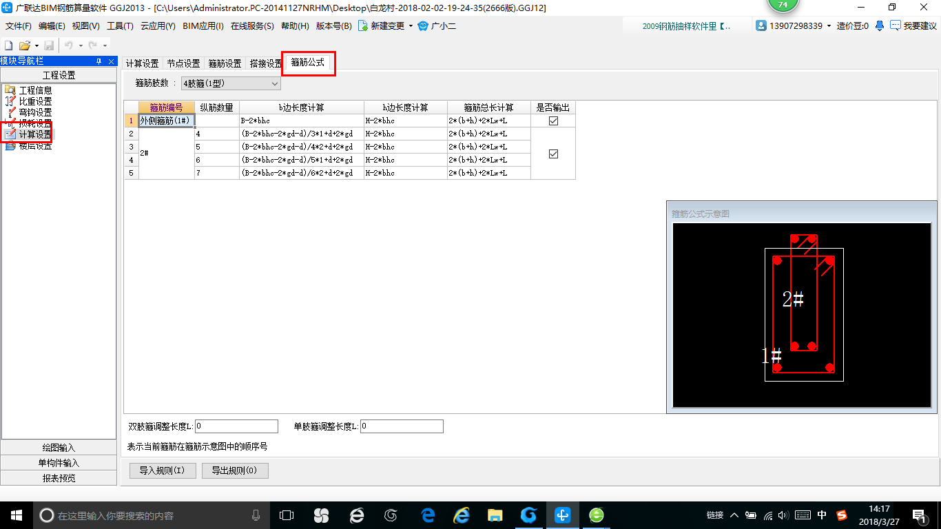The image size is (941, 529).
Task: Open the Windows Start menu
Action: (16, 515)
